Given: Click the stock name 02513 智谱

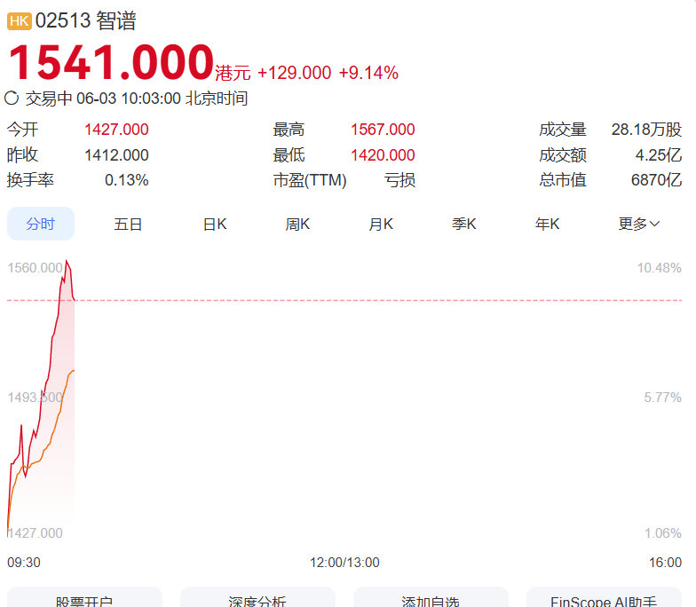Looking at the screenshot, I should [x=85, y=21].
